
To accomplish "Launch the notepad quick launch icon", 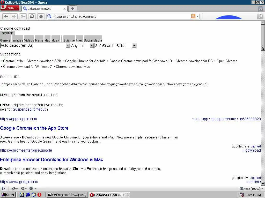I will point(21,195).
